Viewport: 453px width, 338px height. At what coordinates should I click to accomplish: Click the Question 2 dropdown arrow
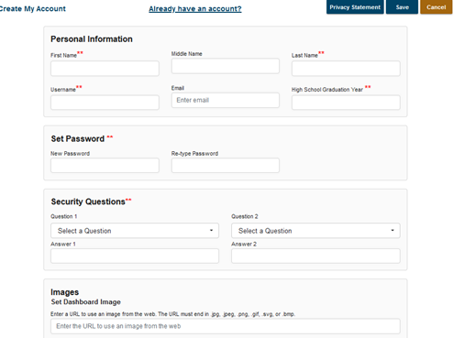click(x=392, y=230)
